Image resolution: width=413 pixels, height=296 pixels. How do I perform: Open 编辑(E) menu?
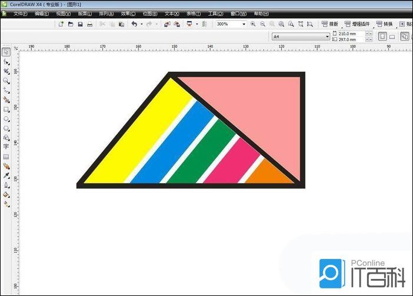point(42,14)
